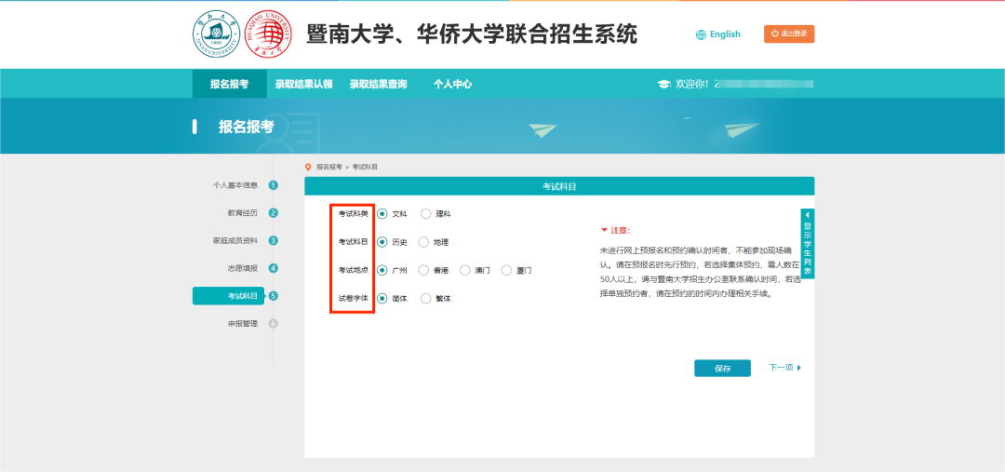Open the 录取结果认领 navigation tab

[303, 84]
